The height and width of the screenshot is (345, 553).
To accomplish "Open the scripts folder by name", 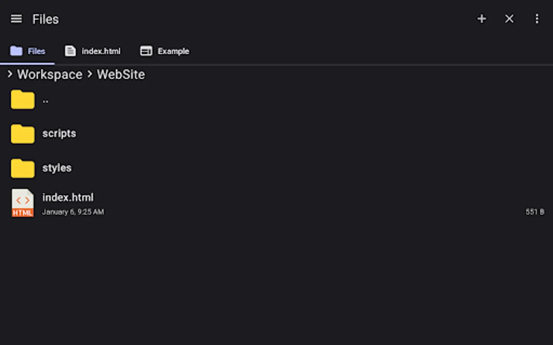I will point(59,133).
